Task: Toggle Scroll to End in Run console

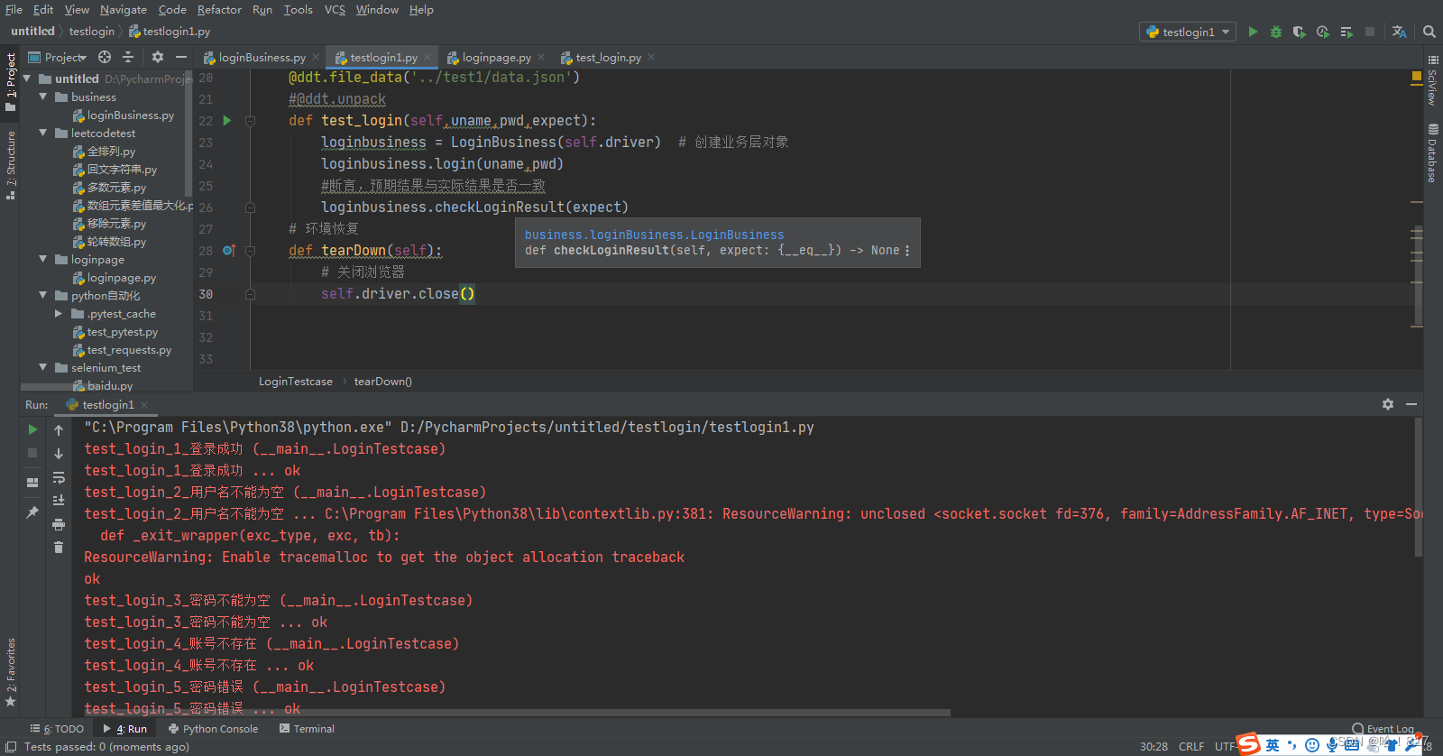Action: (59, 500)
